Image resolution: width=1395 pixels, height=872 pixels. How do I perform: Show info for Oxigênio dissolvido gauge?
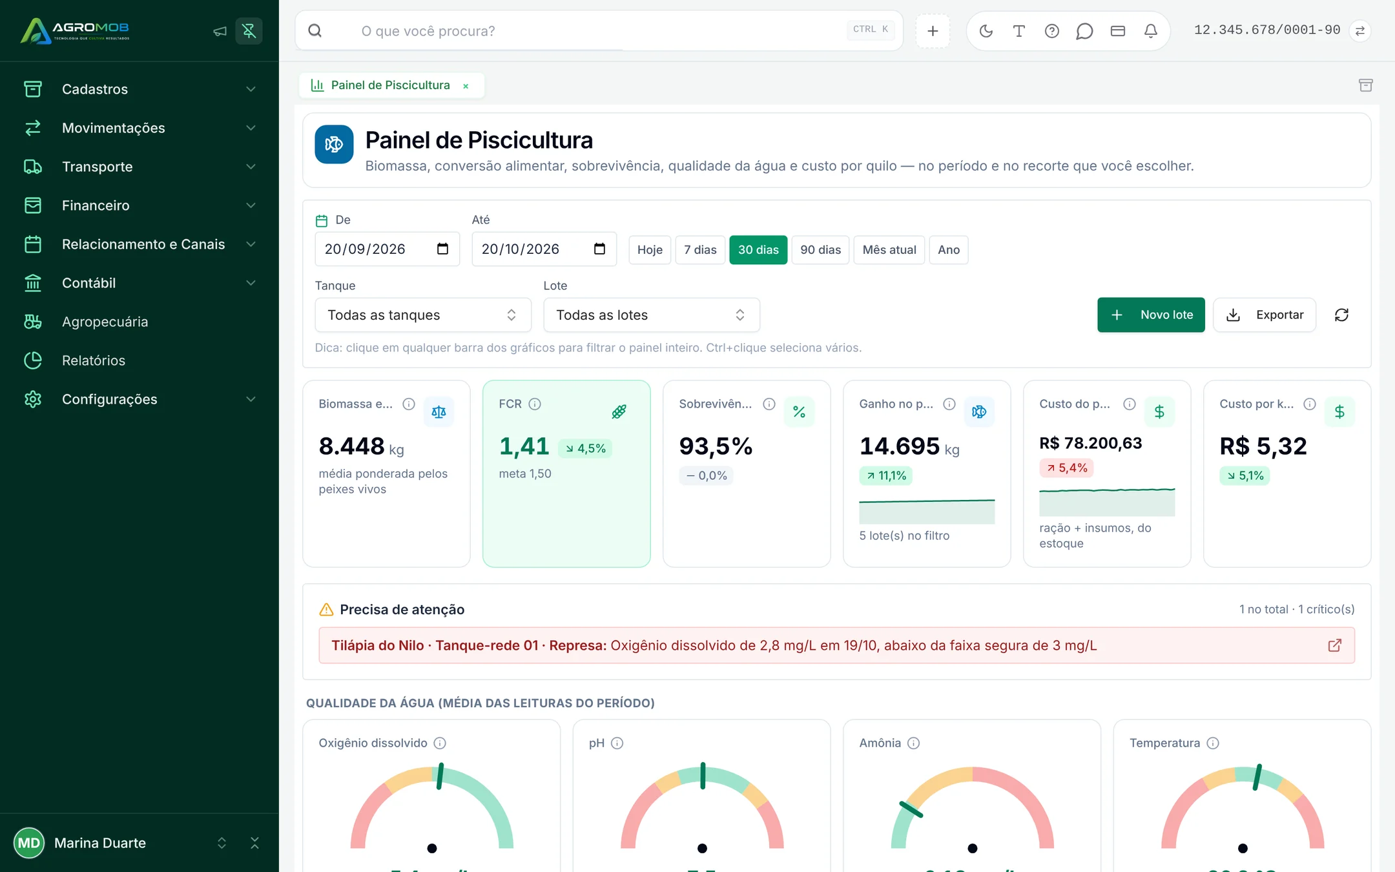[440, 743]
